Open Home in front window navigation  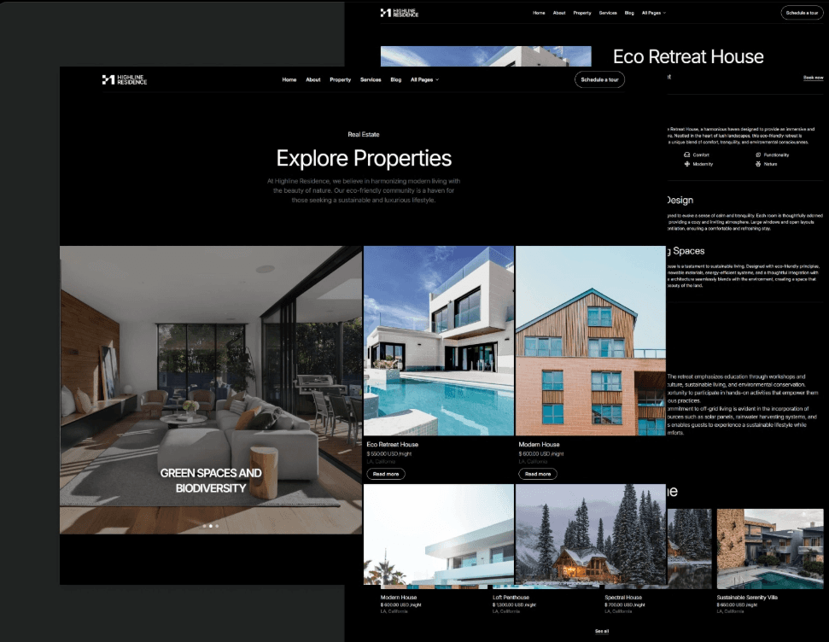[289, 80]
